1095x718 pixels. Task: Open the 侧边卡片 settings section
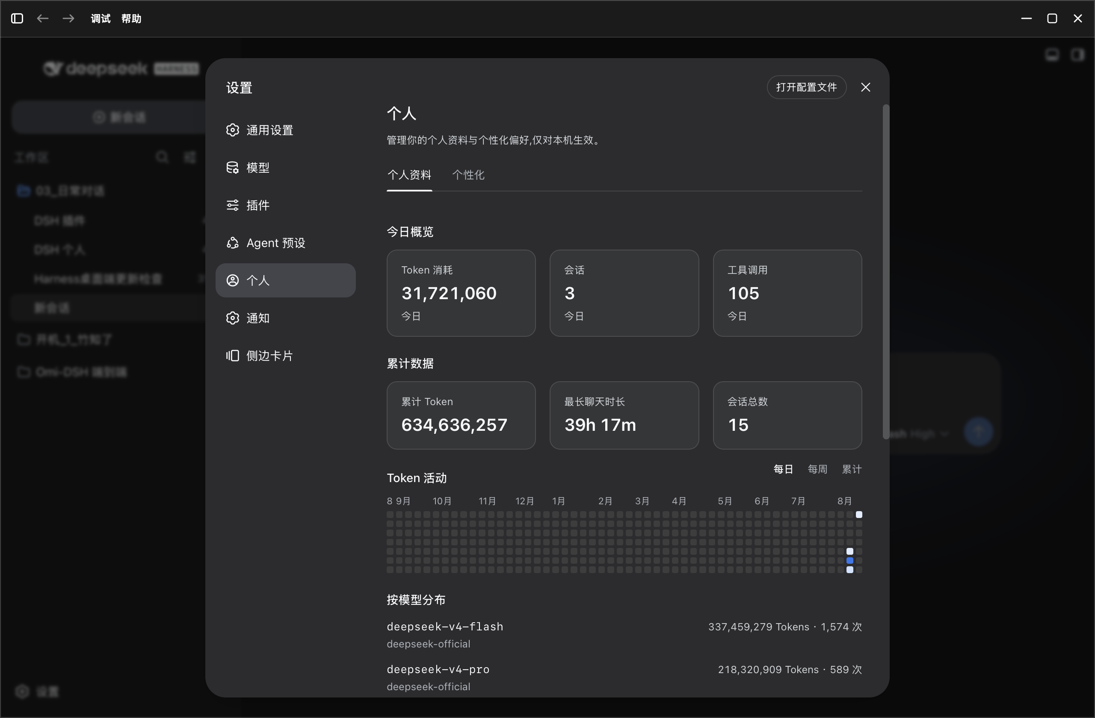285,356
